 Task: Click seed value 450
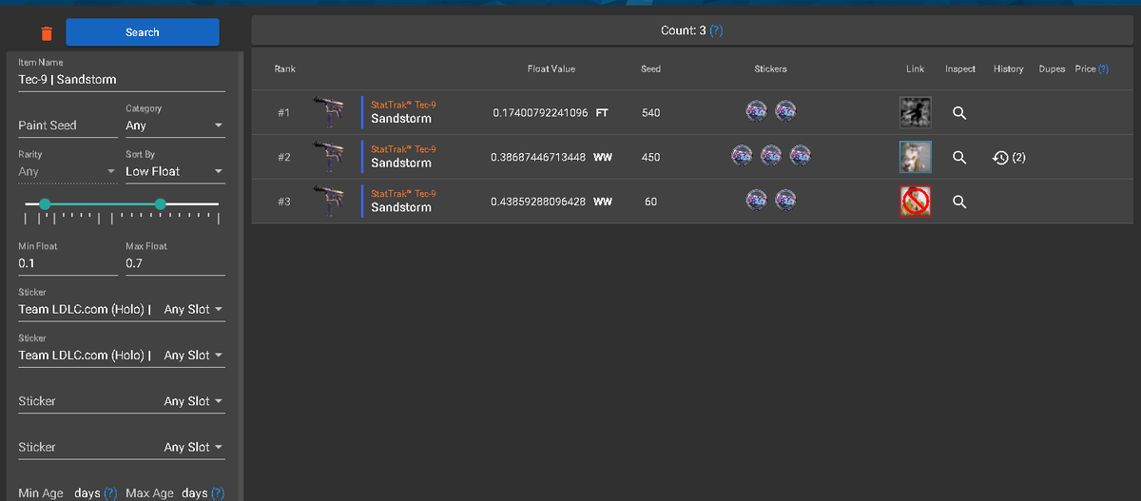650,157
